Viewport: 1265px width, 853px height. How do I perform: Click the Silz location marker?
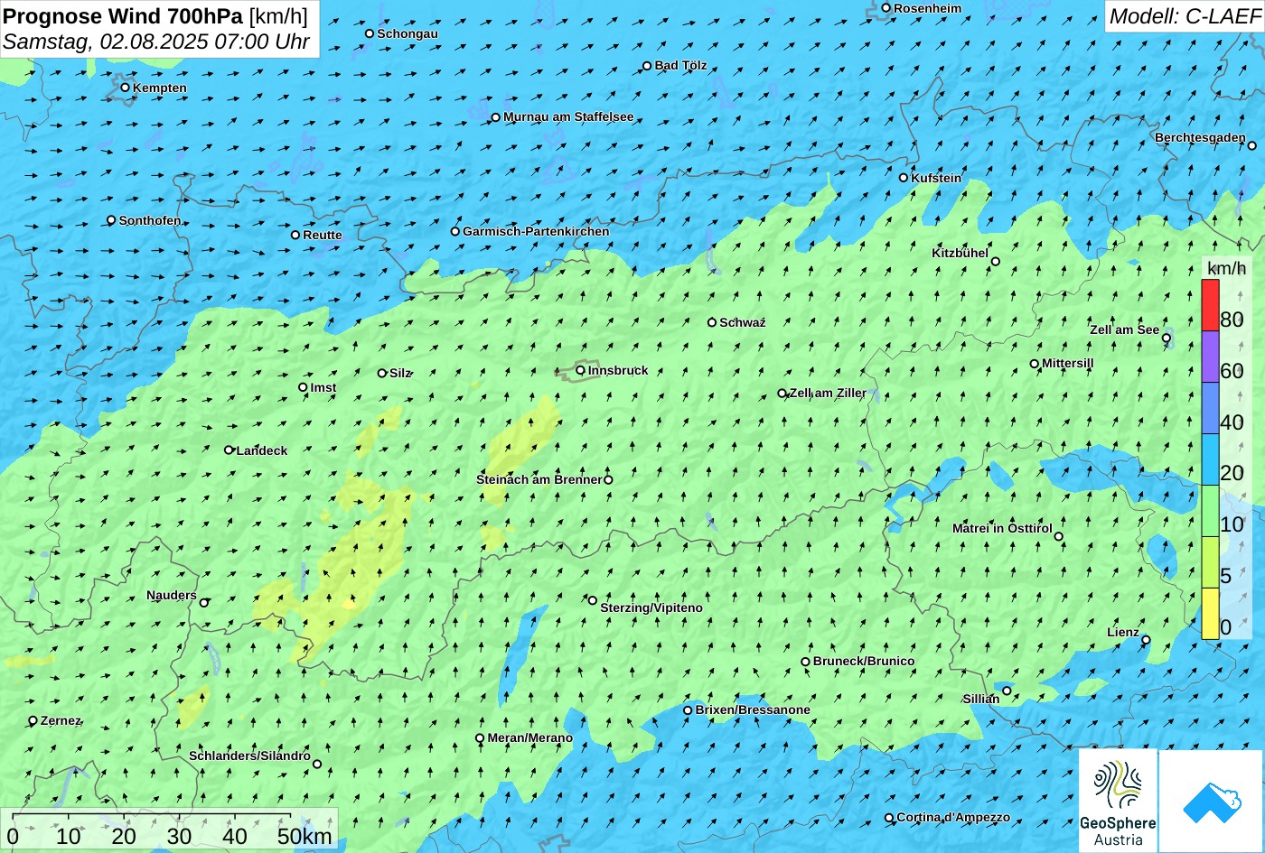(382, 373)
